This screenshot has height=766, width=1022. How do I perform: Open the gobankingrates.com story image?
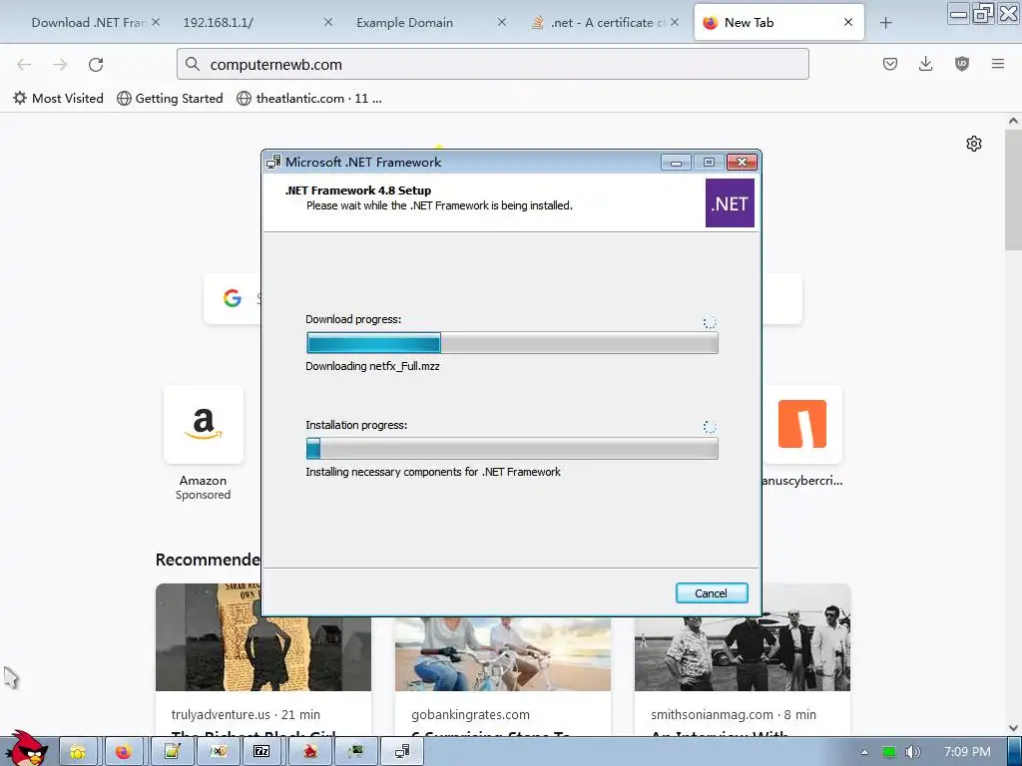[503, 654]
